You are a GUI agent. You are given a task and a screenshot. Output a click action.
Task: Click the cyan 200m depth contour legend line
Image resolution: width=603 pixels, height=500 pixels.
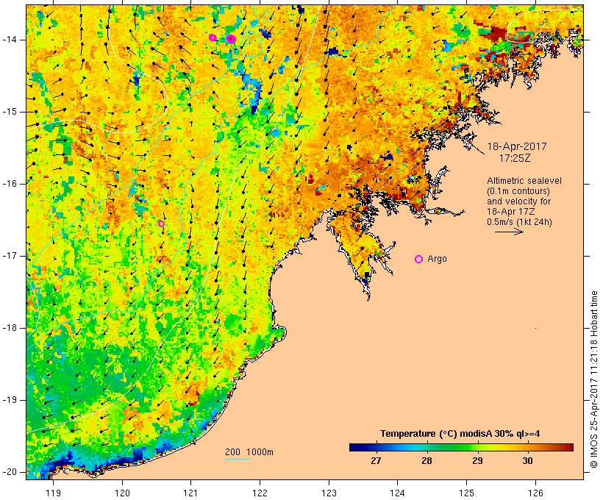click(x=238, y=459)
